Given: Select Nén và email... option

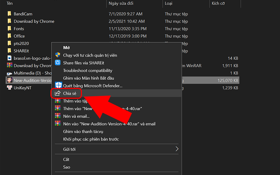Looking at the screenshot, I should pos(76,116).
